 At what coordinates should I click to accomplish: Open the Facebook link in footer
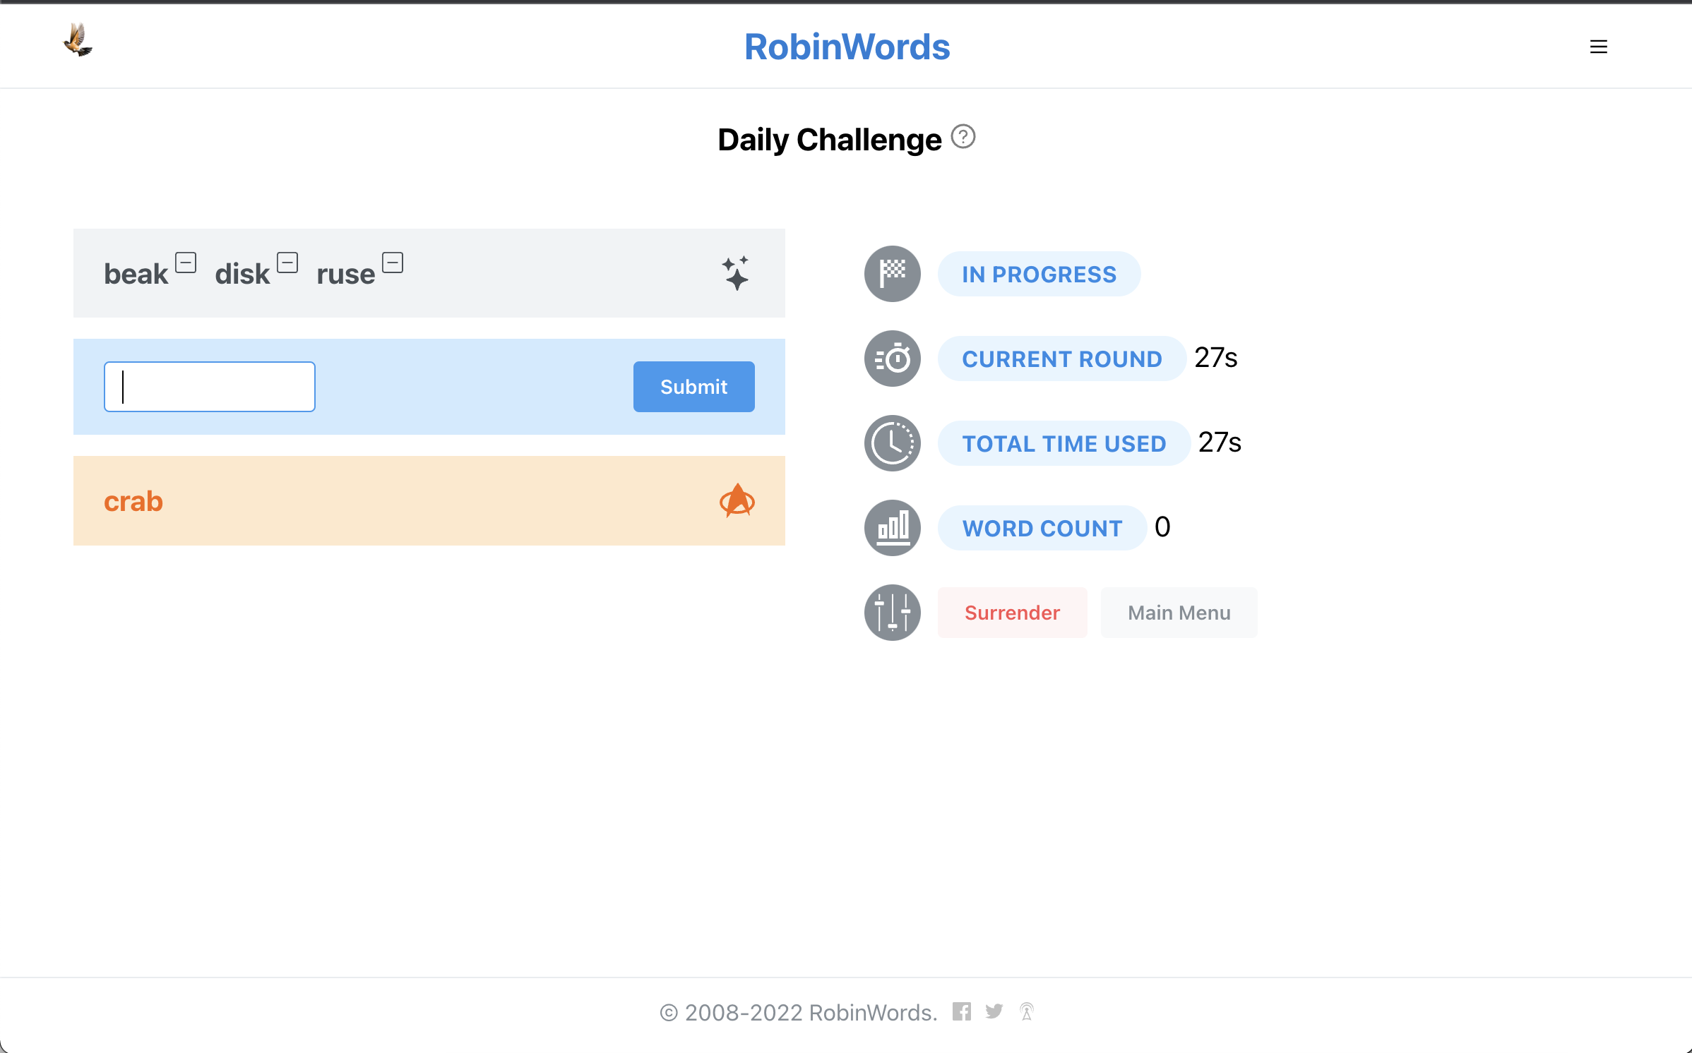coord(961,1011)
